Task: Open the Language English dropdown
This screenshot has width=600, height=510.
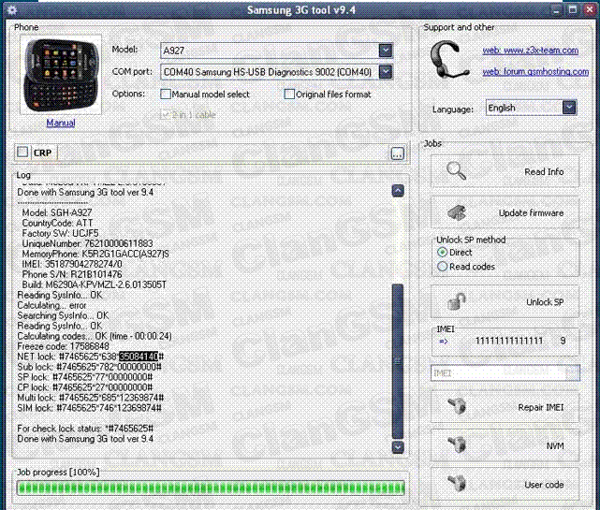Action: click(568, 108)
